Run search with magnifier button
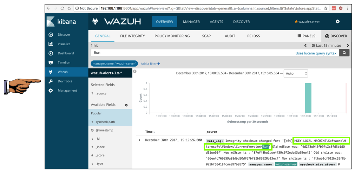The image size is (355, 173). click(x=344, y=53)
